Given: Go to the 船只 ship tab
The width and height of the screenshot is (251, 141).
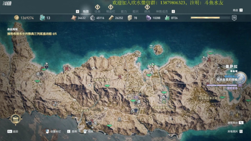Looking at the screenshot, I should click(x=135, y=12).
